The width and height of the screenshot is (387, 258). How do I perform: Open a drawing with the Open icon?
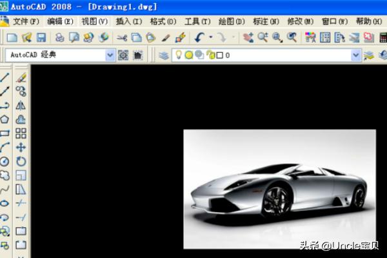pos(27,37)
